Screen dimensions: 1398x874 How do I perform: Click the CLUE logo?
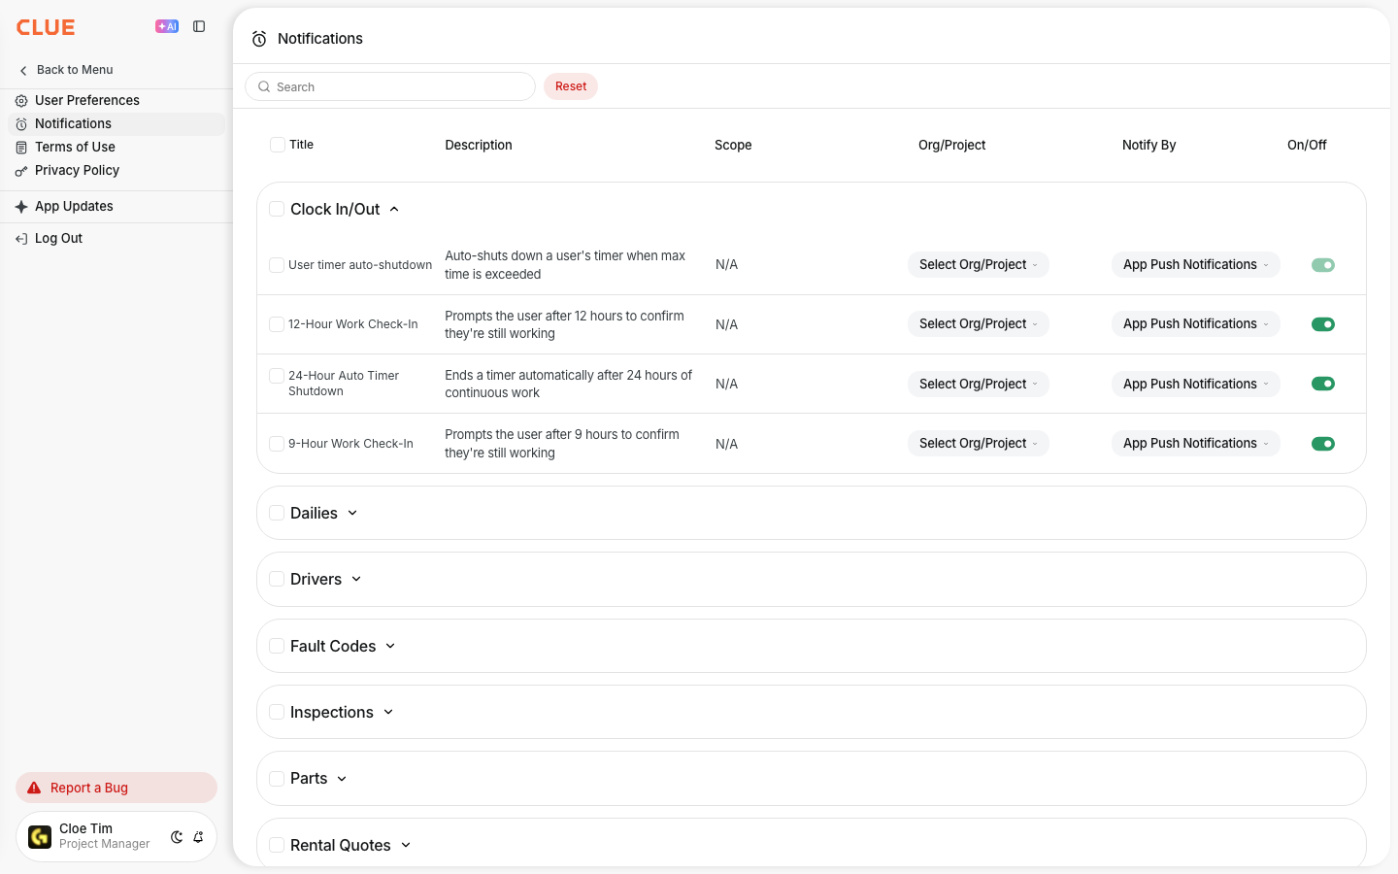pos(46,27)
